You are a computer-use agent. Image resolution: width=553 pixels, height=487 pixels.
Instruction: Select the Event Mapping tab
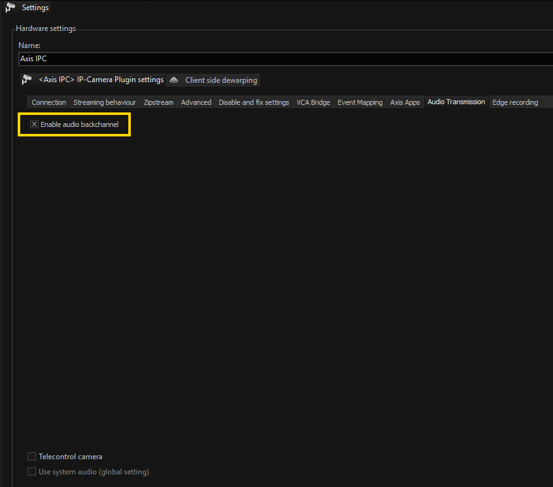(360, 102)
